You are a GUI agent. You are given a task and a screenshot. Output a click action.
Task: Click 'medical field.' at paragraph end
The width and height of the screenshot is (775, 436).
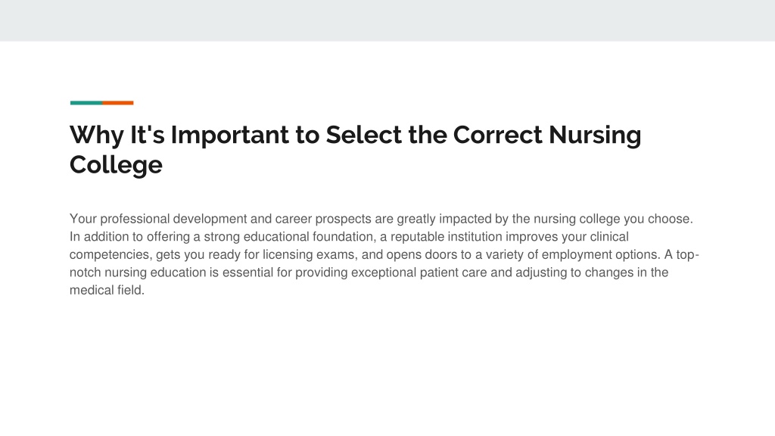click(x=107, y=290)
